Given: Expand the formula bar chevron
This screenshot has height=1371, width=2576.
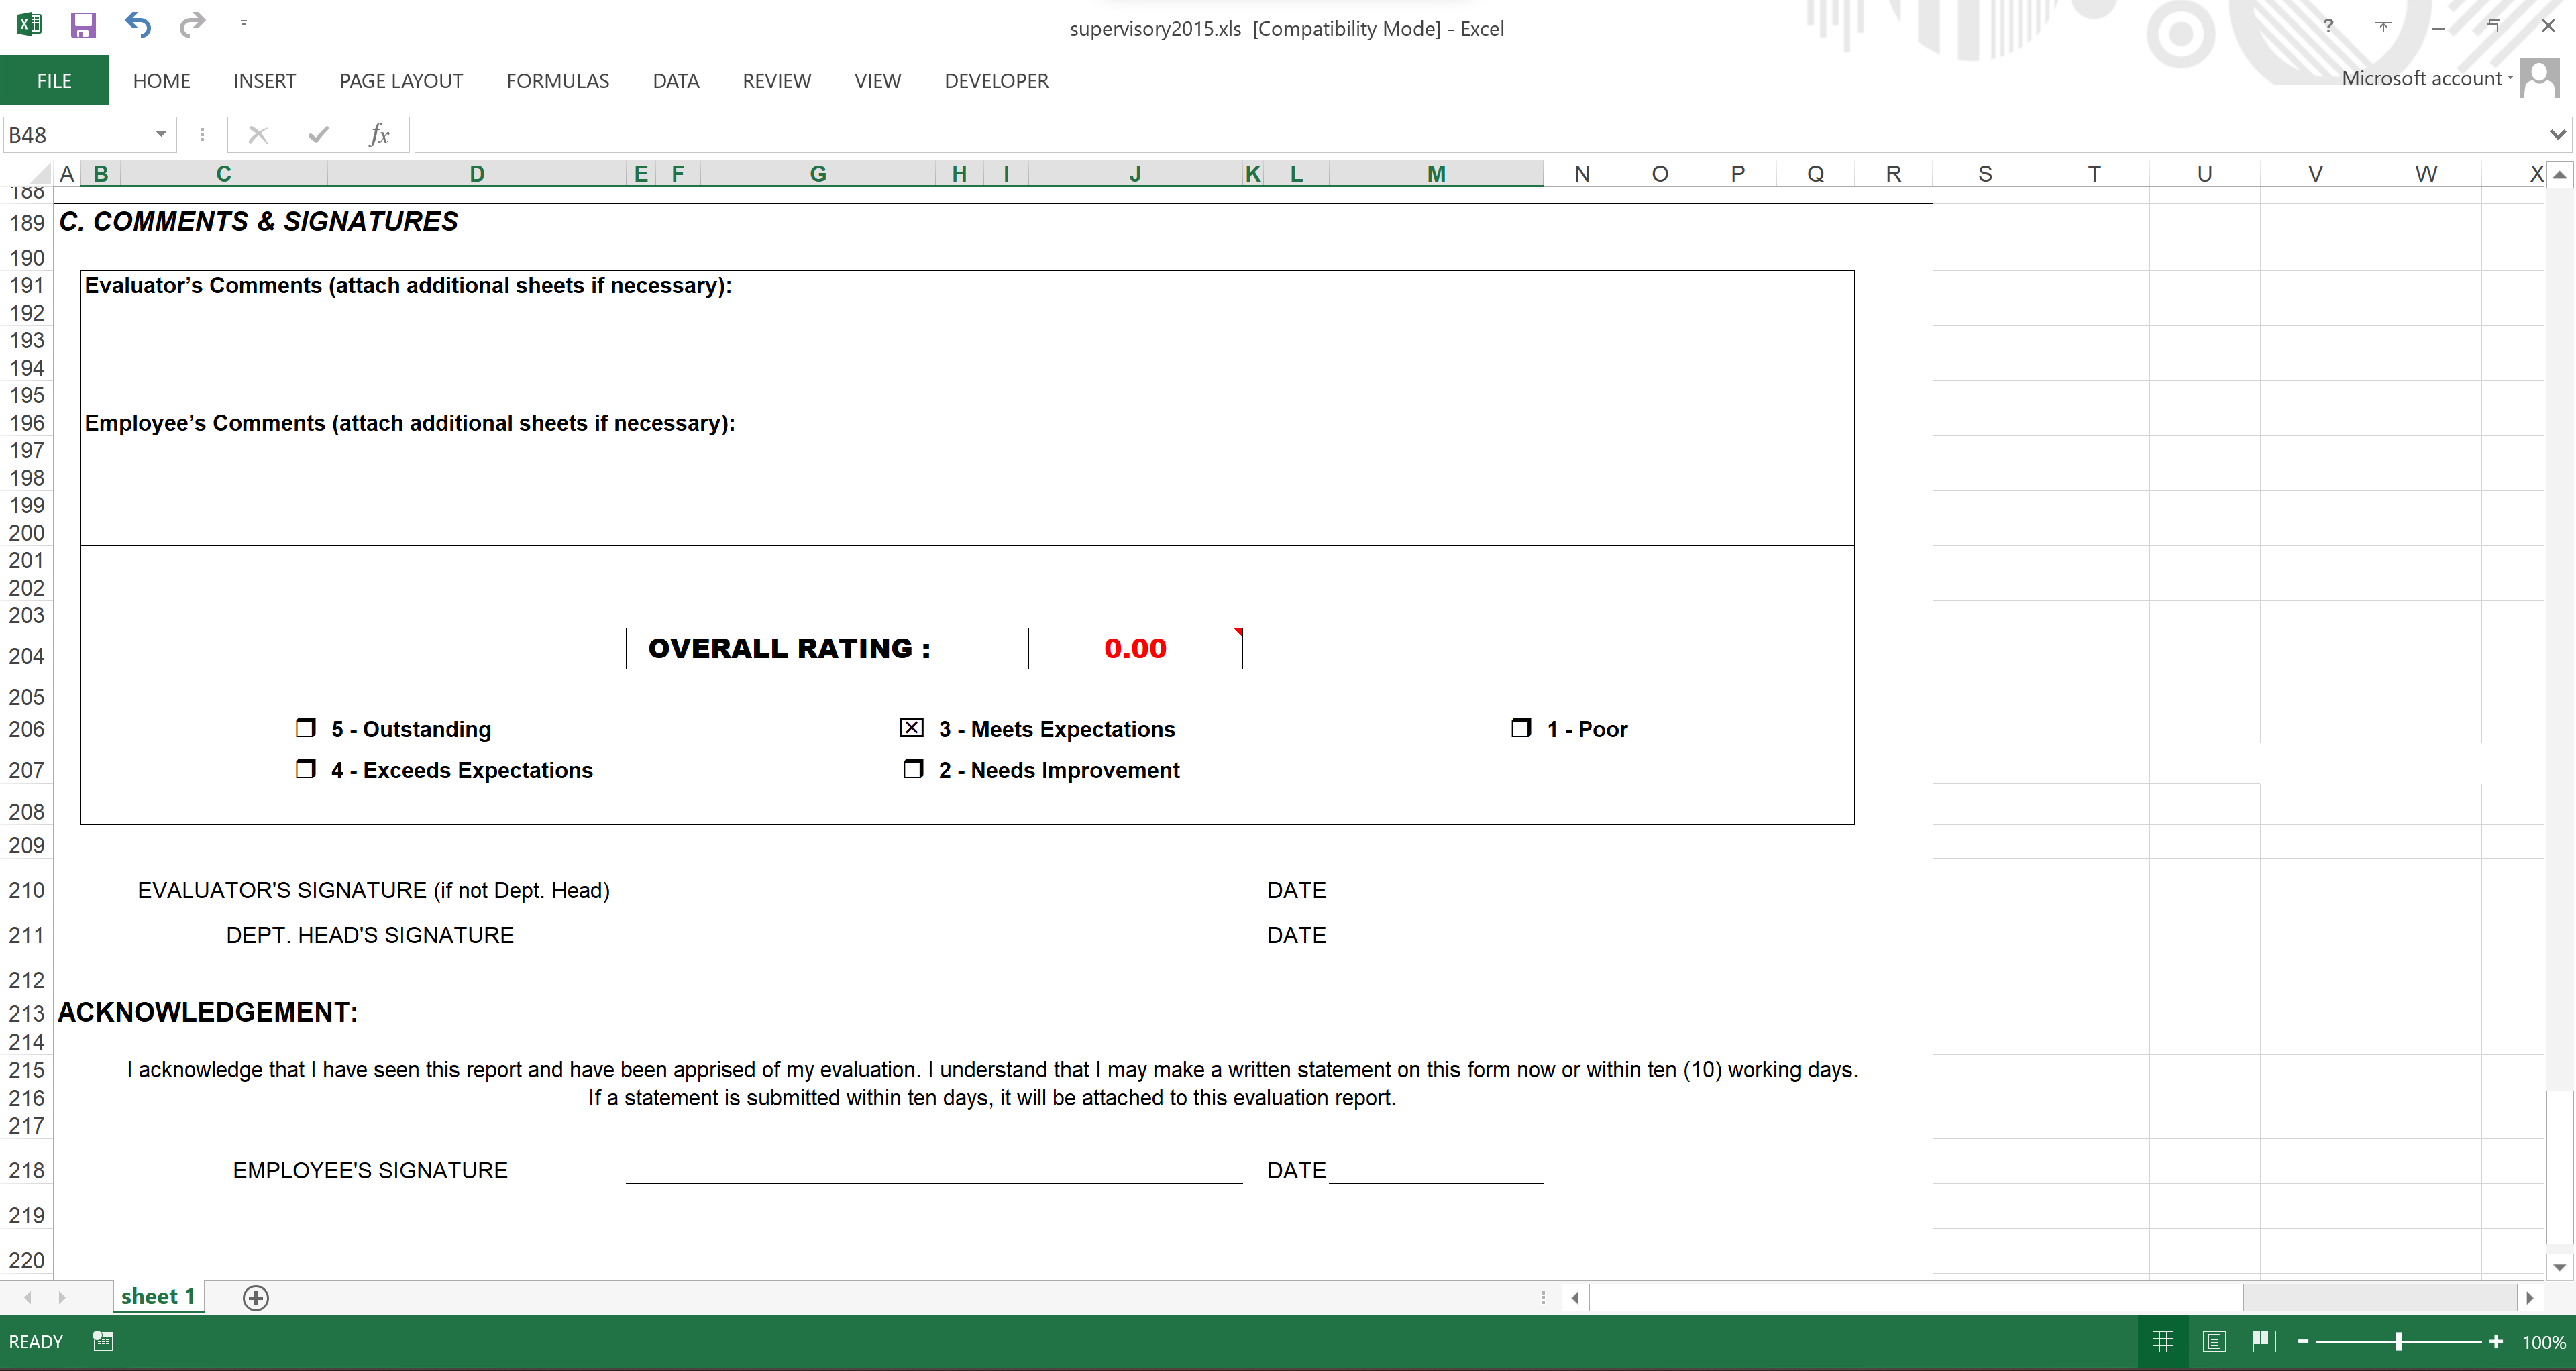Looking at the screenshot, I should click(2557, 135).
